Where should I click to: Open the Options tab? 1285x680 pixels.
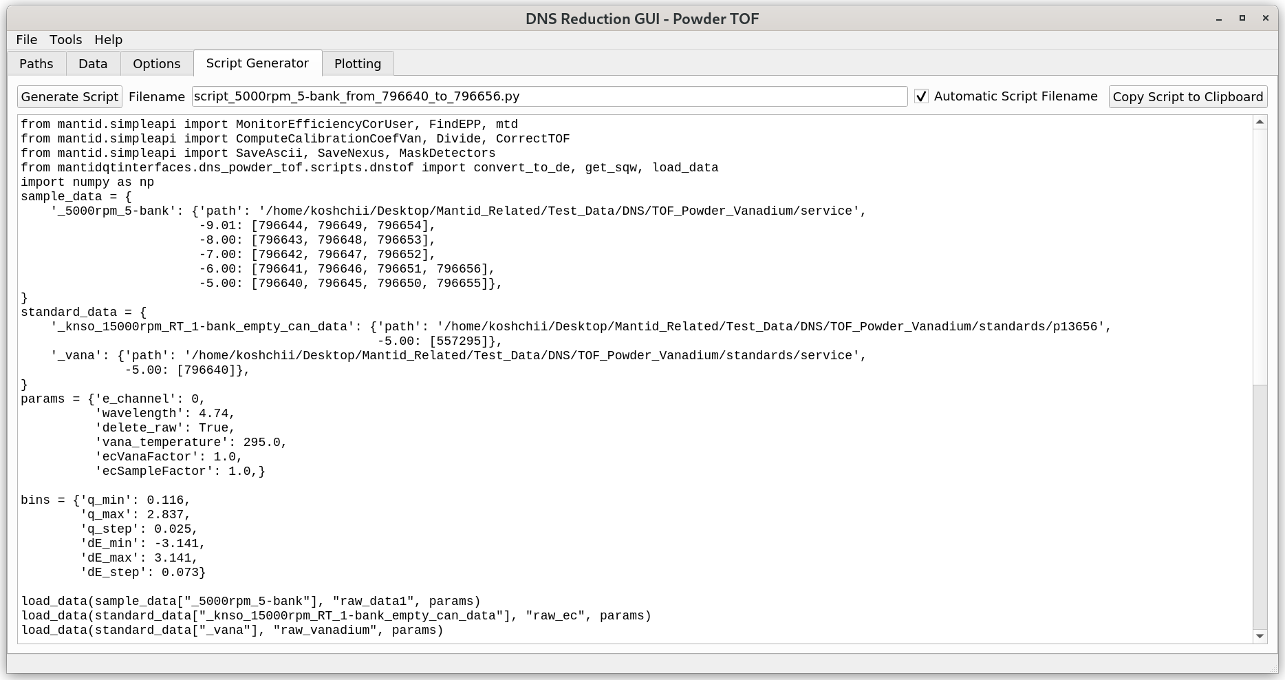tap(156, 63)
